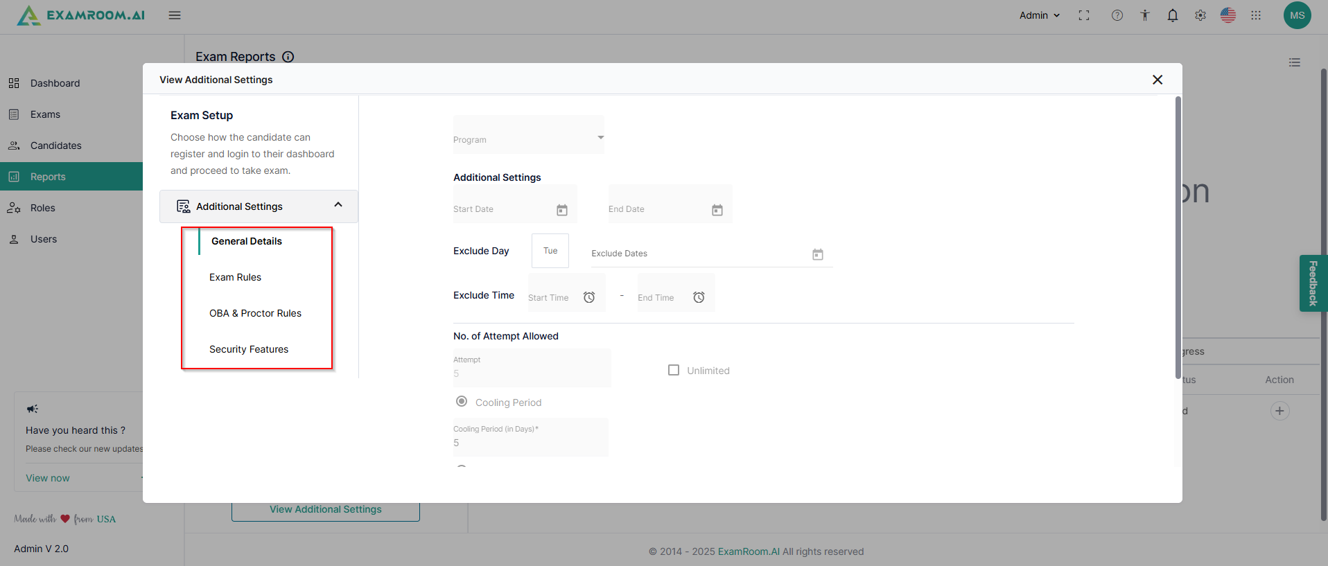Click the Attempt number input field
The height and width of the screenshot is (566, 1328).
(x=531, y=373)
